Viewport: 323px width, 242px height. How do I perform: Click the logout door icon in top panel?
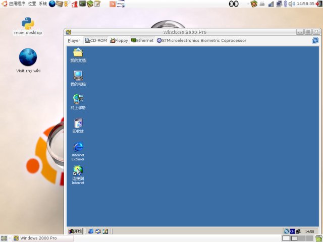319,4
